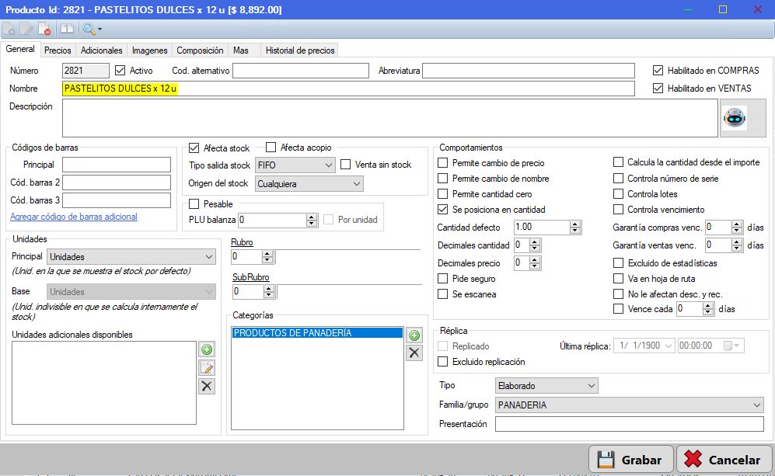775x476 pixels.
Task: Switch to the Precios tab
Action: click(x=58, y=50)
